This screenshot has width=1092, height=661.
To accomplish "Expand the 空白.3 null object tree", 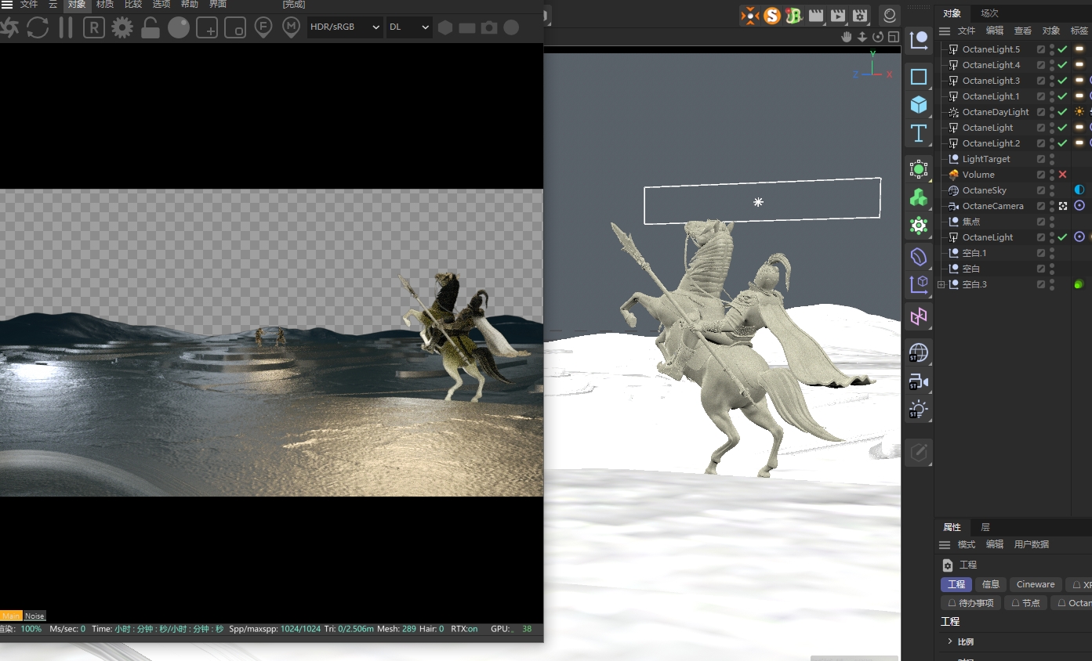I will [941, 284].
